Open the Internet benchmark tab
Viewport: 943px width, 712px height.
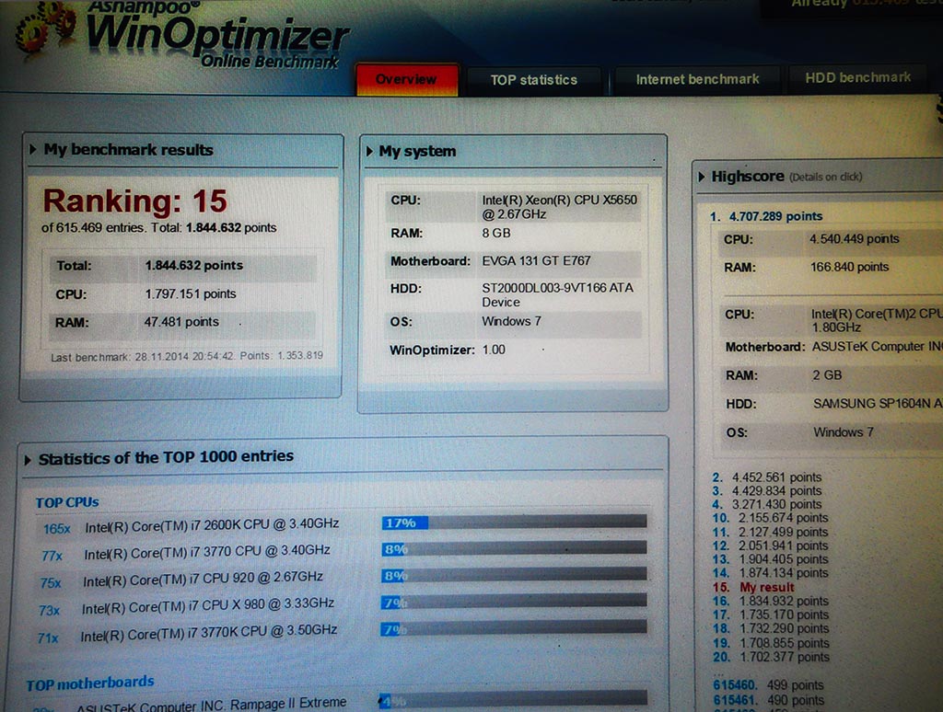(697, 79)
